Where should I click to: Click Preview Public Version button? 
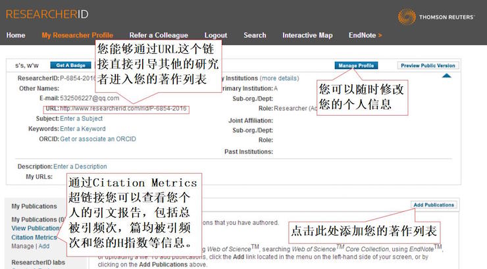pyautogui.click(x=428, y=66)
